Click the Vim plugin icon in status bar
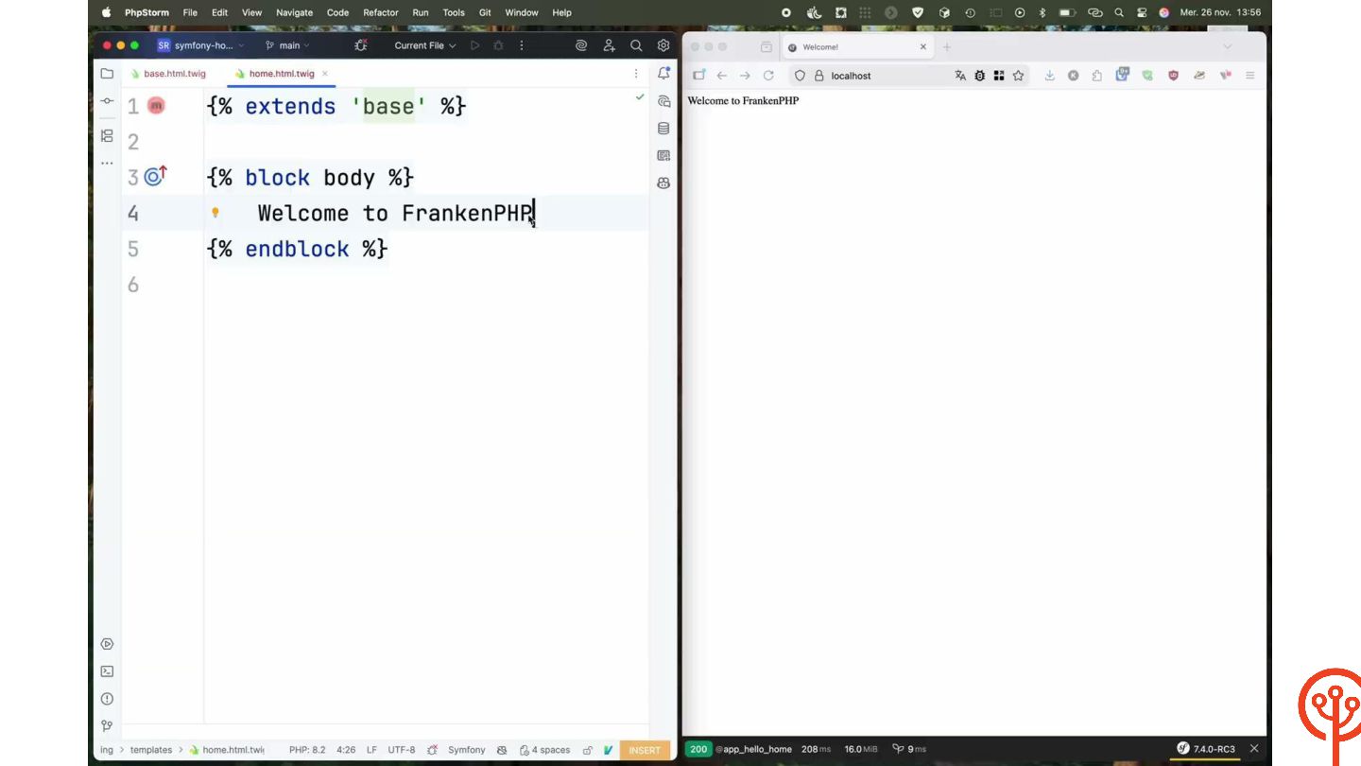 (609, 750)
